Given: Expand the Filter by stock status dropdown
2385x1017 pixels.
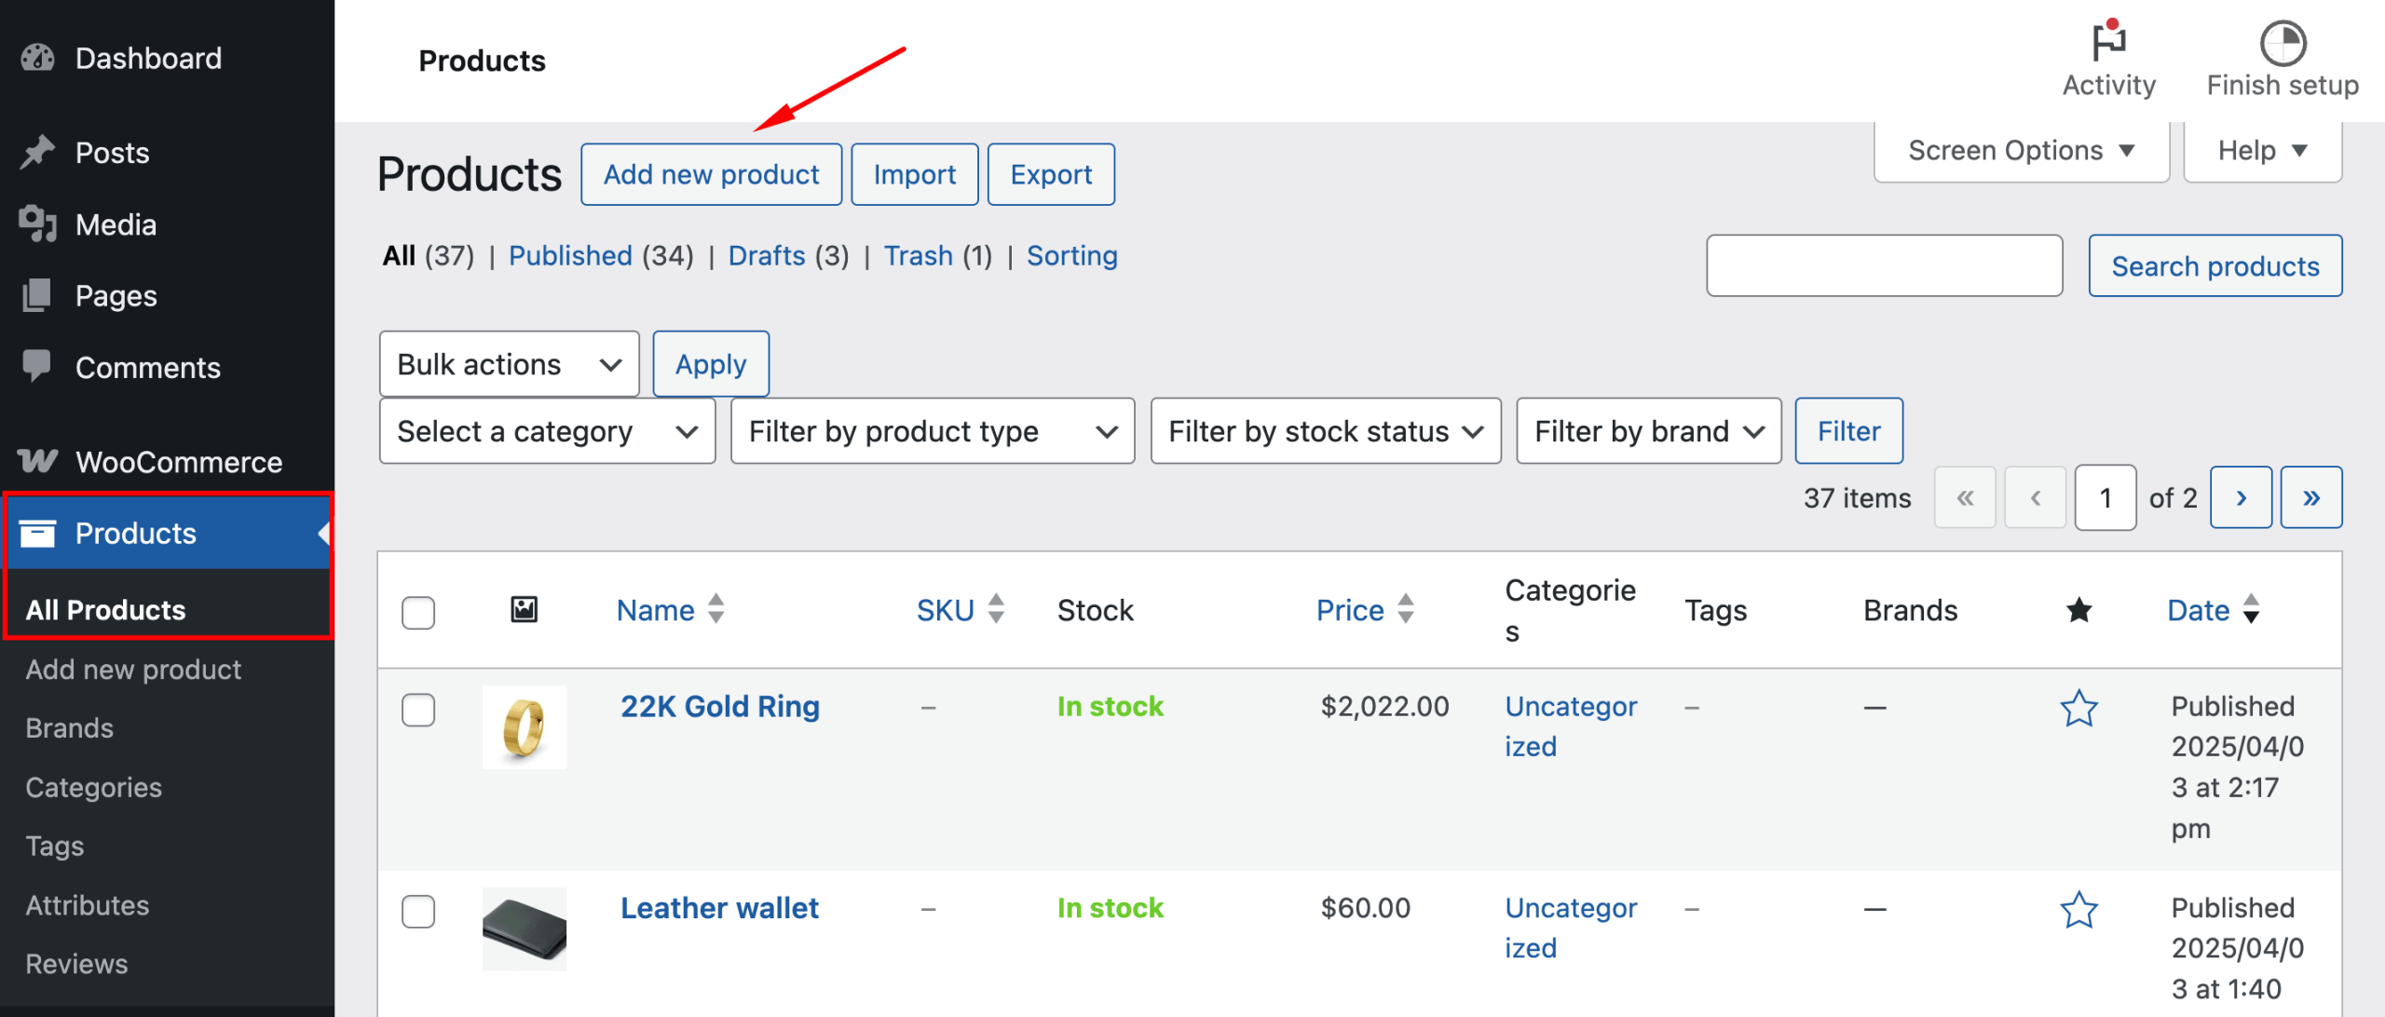Looking at the screenshot, I should point(1325,431).
